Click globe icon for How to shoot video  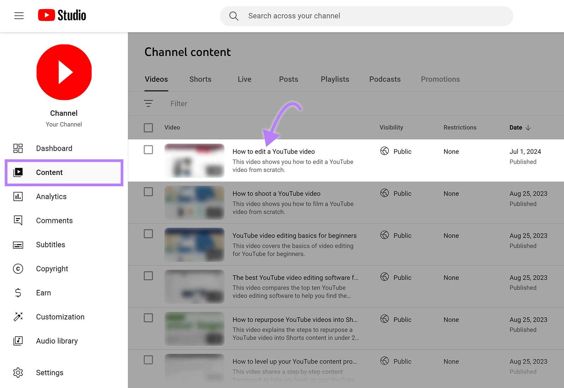[x=385, y=193]
